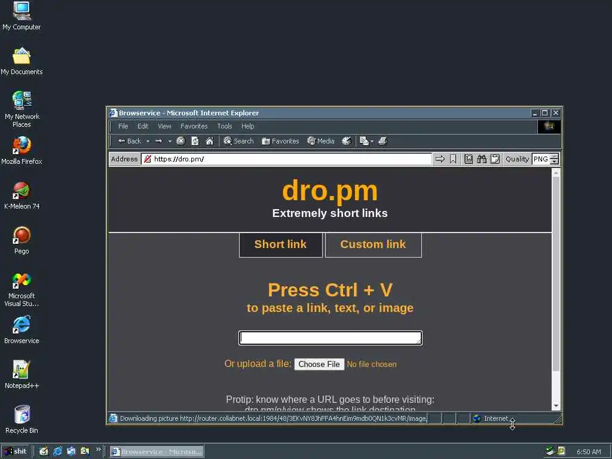Select the Pego desktop shortcut
The height and width of the screenshot is (459, 612).
pyautogui.click(x=22, y=240)
